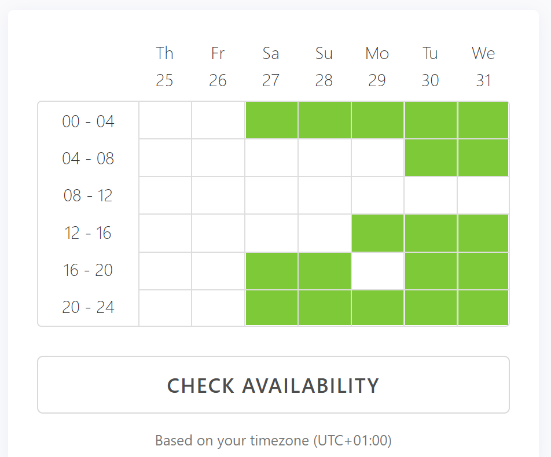Select Saturday 27 slot 00 - 04
This screenshot has height=457, width=551.
[x=271, y=120]
